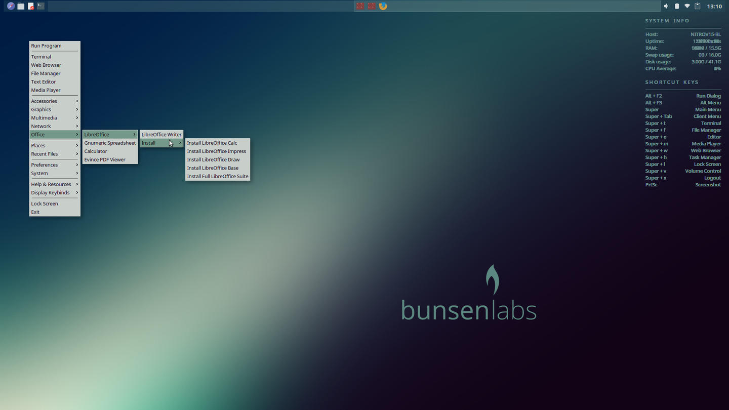Open Web Browser from the main menu
Viewport: 729px width, 410px height.
click(x=55, y=65)
